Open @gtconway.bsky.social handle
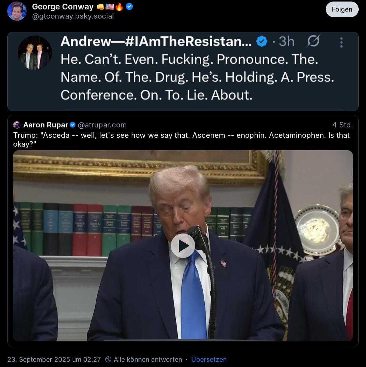This screenshot has height=367, width=366. pyautogui.click(x=73, y=16)
